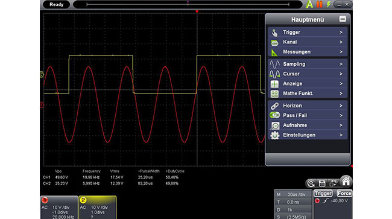Open the Cursor menu entry
Viewport: 392px width, 219px height.
307,74
